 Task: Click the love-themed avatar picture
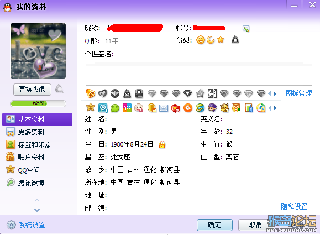click(38, 51)
